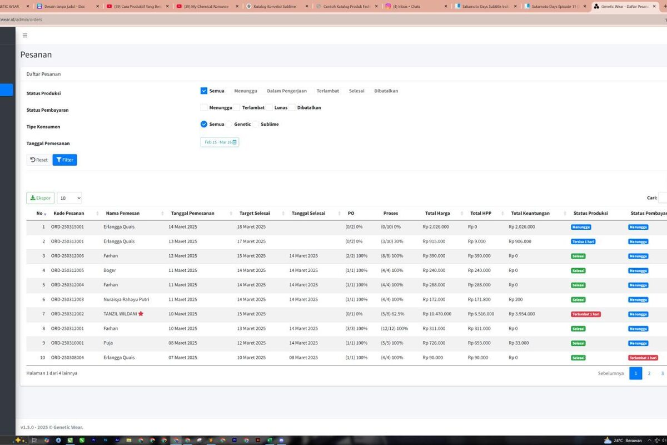Viewport: 667px width, 445px height.
Task: Click order code ORD-250312002
Action: pyautogui.click(x=67, y=314)
